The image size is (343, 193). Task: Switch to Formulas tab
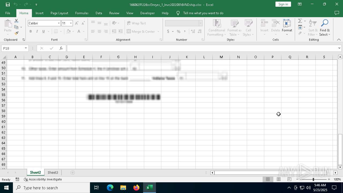[x=82, y=13]
